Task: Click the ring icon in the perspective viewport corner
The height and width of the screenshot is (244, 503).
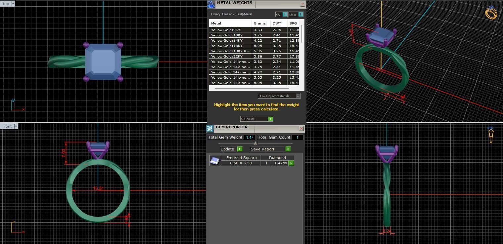Action: click(491, 13)
